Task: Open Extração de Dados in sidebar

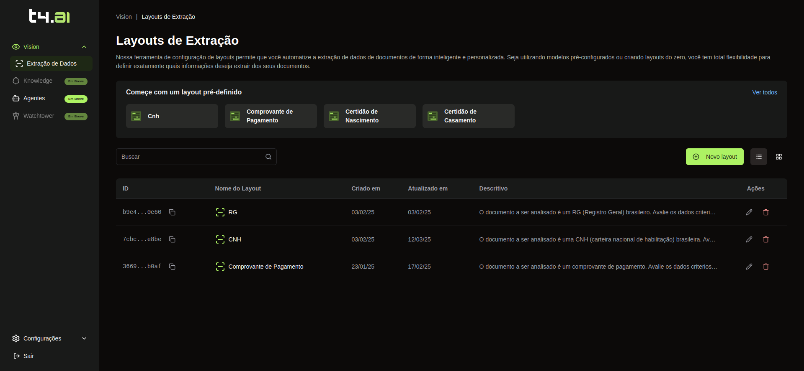Action: [x=51, y=64]
